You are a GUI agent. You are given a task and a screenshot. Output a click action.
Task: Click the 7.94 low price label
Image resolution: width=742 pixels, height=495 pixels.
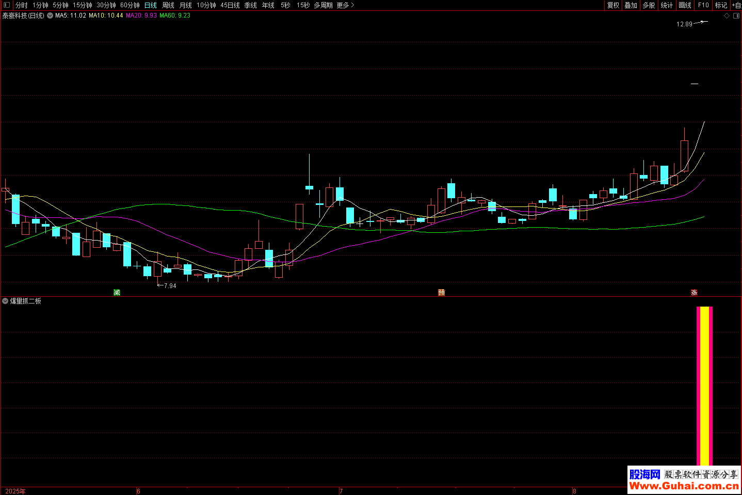tap(170, 285)
